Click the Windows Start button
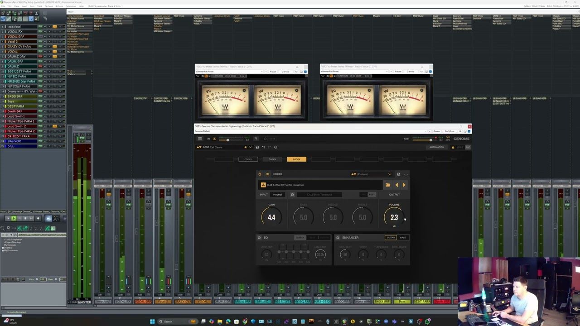The height and width of the screenshot is (326, 580). (x=152, y=321)
